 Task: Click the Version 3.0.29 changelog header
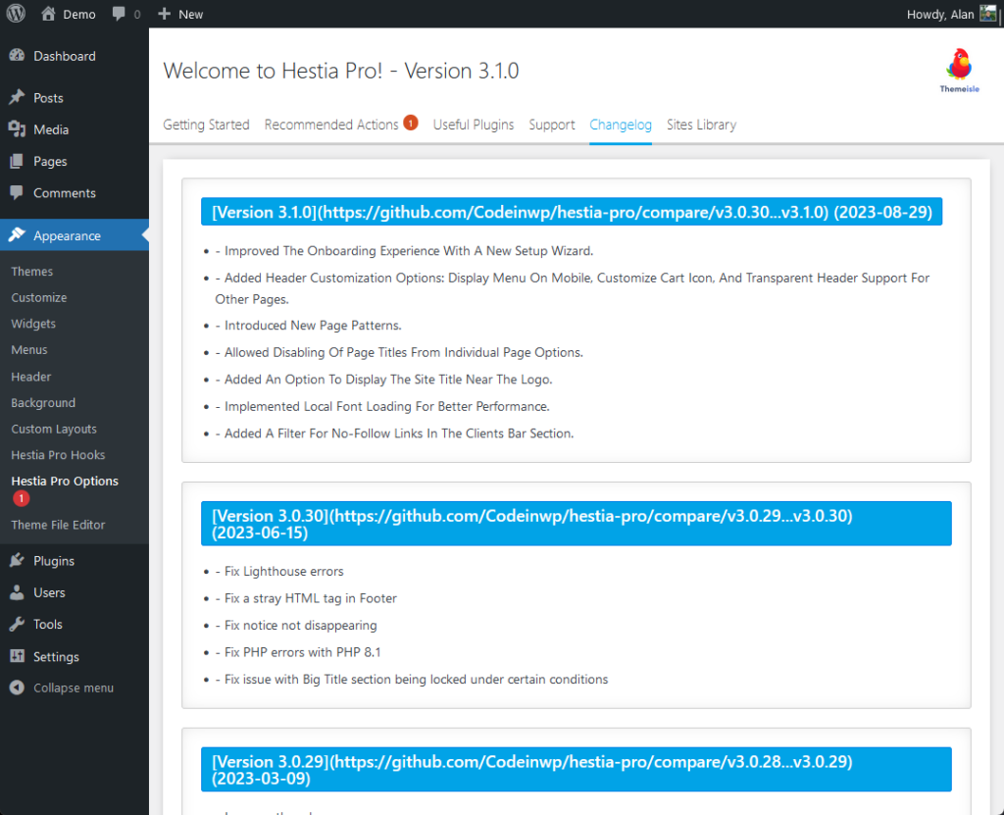(x=576, y=770)
